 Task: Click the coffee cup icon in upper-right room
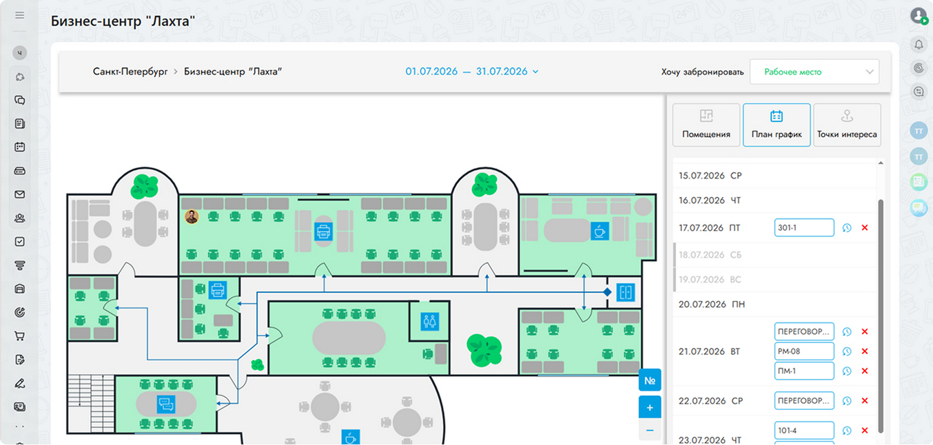pyautogui.click(x=599, y=231)
